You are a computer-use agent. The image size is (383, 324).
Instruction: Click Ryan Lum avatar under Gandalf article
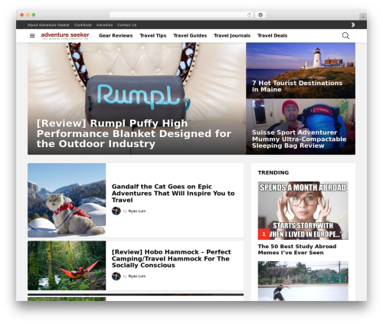[x=116, y=211]
